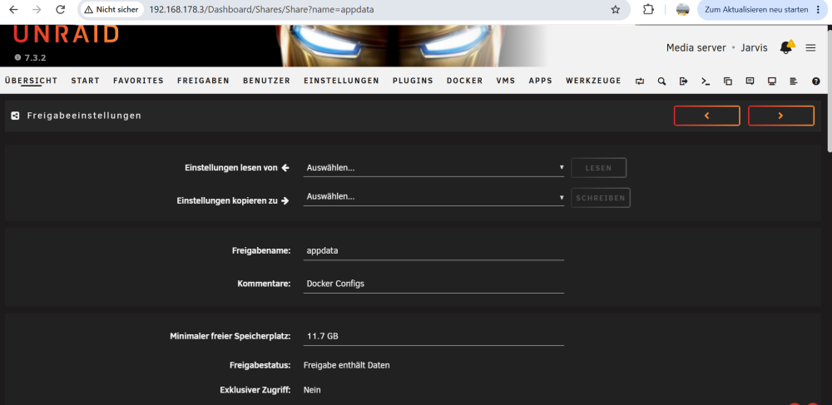
Task: Open the FAVORITES menu tab
Action: point(138,81)
